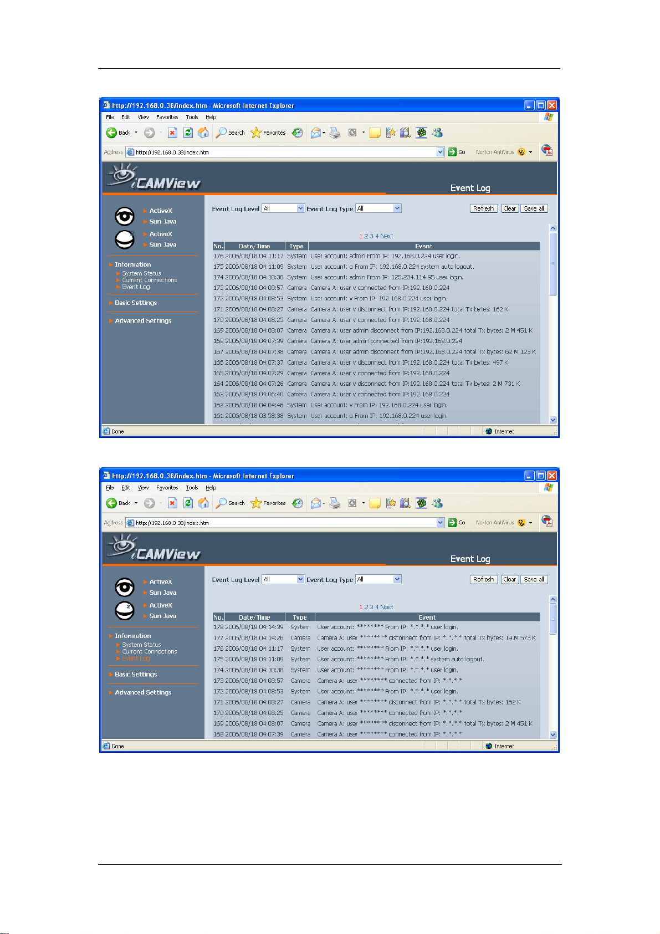This screenshot has height=934, width=660.
Task: Click Refresh page icon in upper browser toolbar
Action: 188,132
